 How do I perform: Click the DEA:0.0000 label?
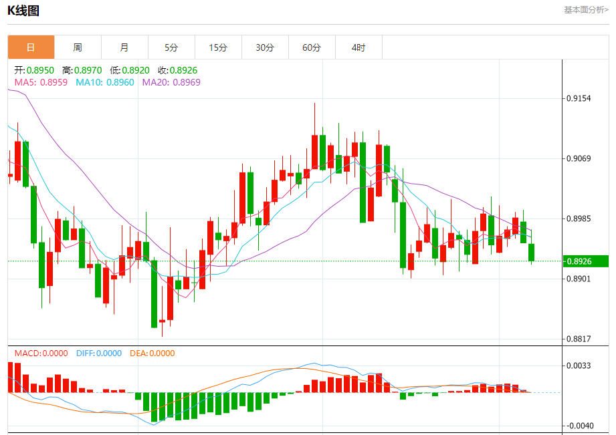[152, 353]
